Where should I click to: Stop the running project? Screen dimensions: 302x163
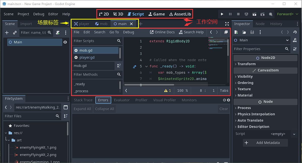coord(238,14)
